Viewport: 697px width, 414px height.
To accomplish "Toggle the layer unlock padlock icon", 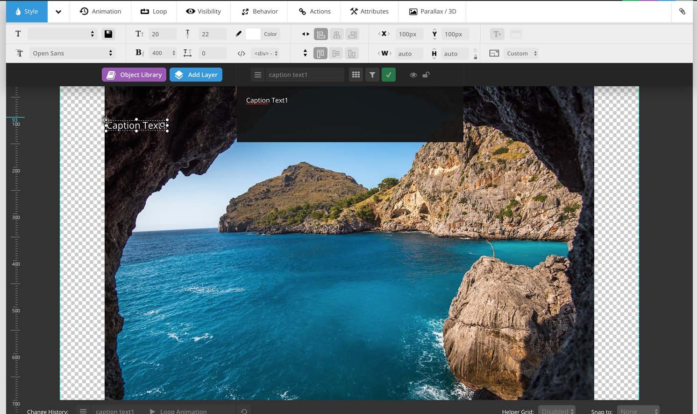I will (426, 75).
